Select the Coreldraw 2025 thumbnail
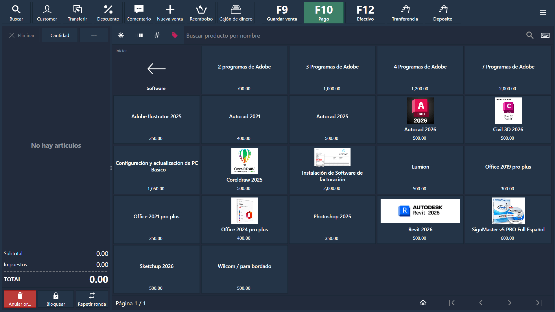 [245, 161]
